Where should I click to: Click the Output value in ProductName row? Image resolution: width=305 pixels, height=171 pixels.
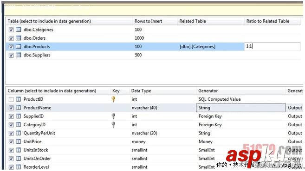(295, 108)
